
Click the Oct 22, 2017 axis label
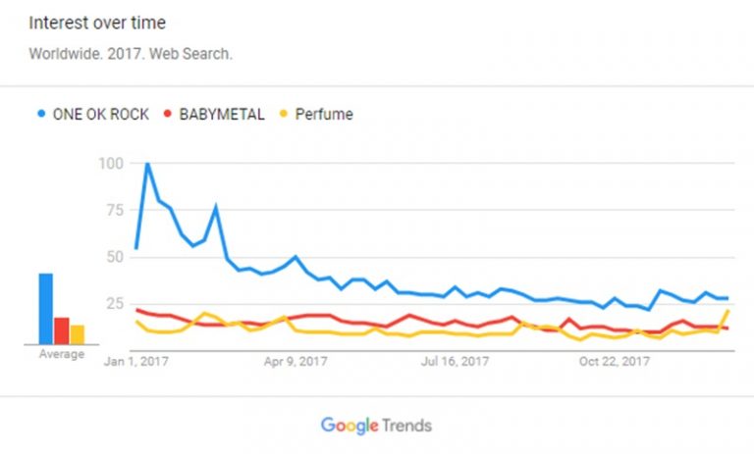pyautogui.click(x=614, y=361)
